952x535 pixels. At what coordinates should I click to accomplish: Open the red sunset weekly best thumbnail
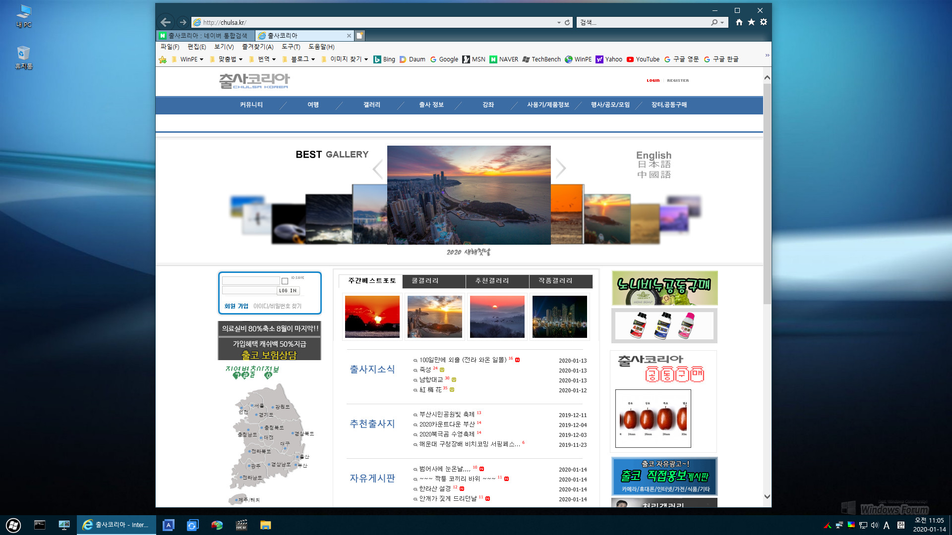[x=372, y=317]
